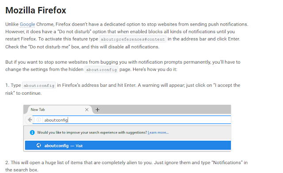
Task: Click the back arrow button in Firefox
Action: 30,120
